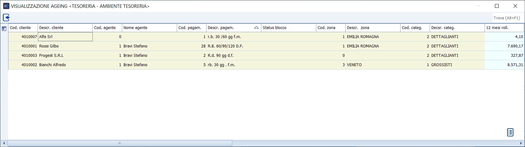Click the horizontal scrollbar left arrow
Viewport: 525px width, 147px height.
point(3,143)
